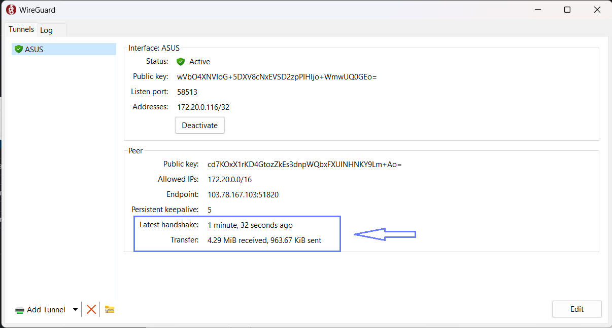This screenshot has width=612, height=328.
Task: Click the interface public key value
Action: (x=277, y=77)
